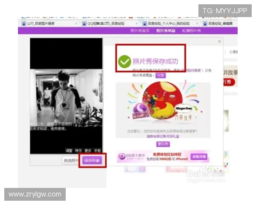Click 调整 option under the photo
Screen dimensions: 256x205
tap(69, 150)
